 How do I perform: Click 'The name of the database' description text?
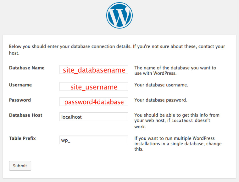click(175, 71)
